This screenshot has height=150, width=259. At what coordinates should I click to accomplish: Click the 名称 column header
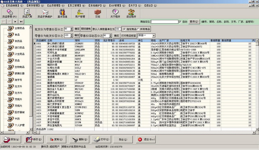point(61,41)
